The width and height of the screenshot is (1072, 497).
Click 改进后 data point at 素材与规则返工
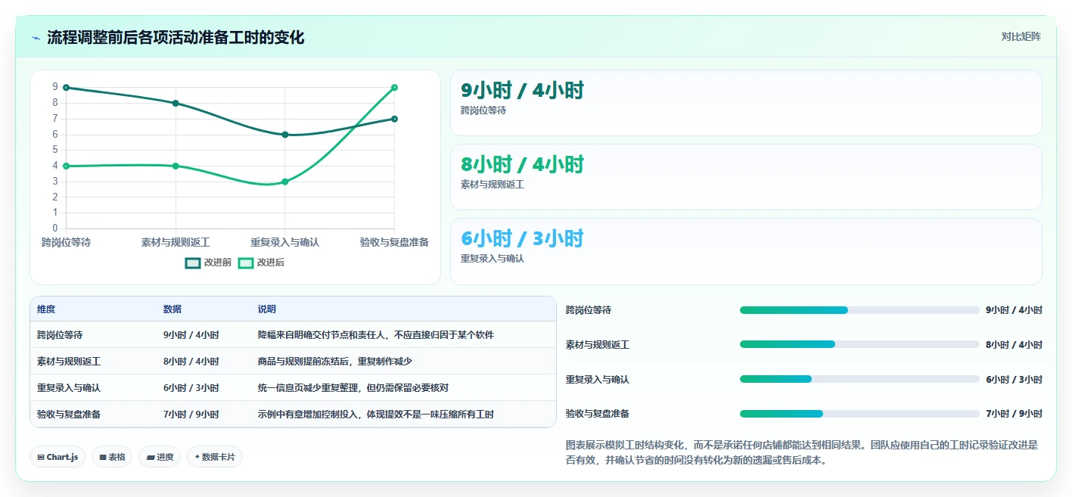tap(176, 166)
